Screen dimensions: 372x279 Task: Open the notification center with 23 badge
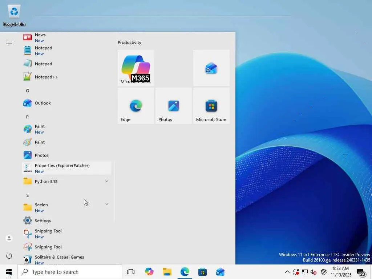click(361, 272)
